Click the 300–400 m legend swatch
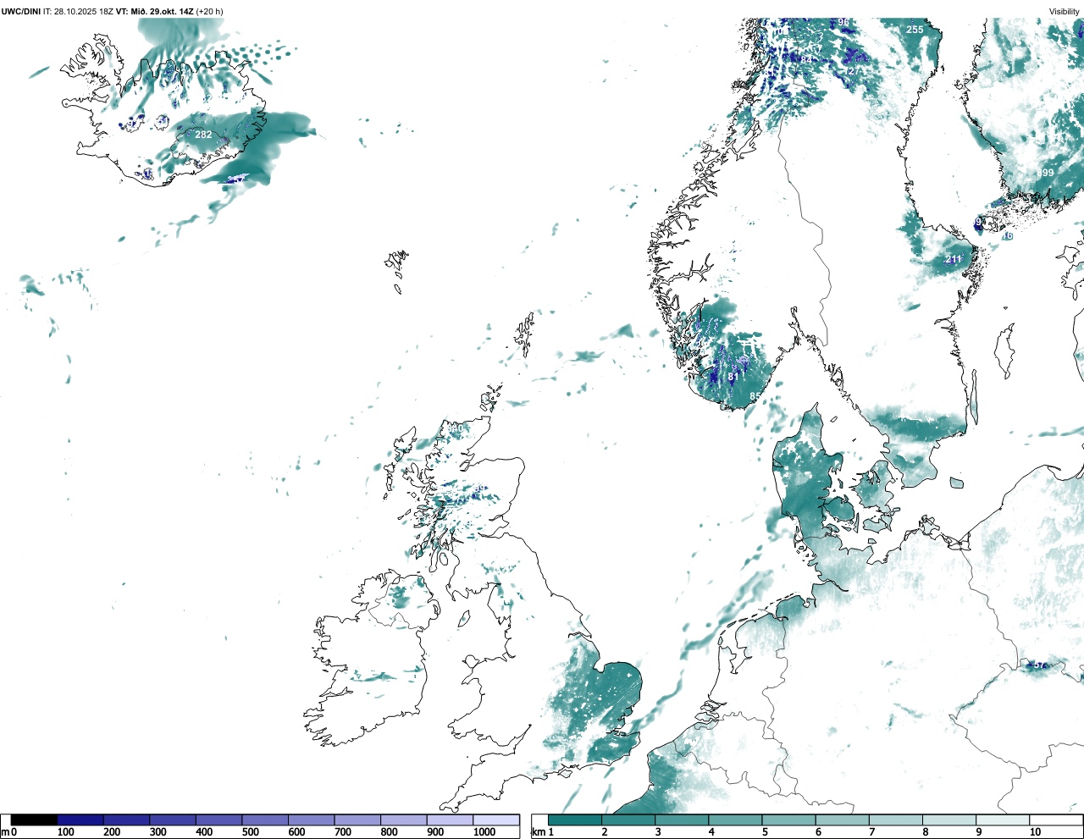This screenshot has height=839, width=1084. (173, 820)
